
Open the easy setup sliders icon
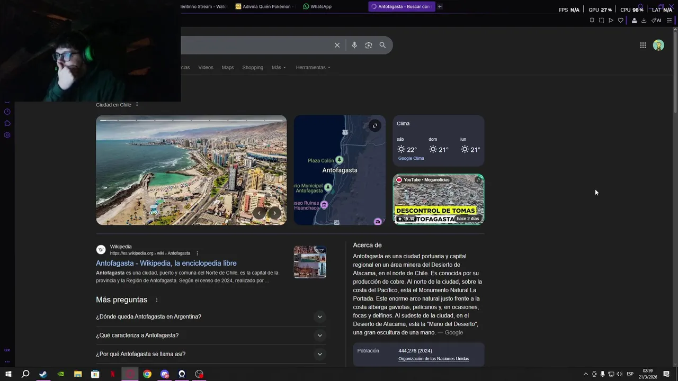tap(669, 21)
